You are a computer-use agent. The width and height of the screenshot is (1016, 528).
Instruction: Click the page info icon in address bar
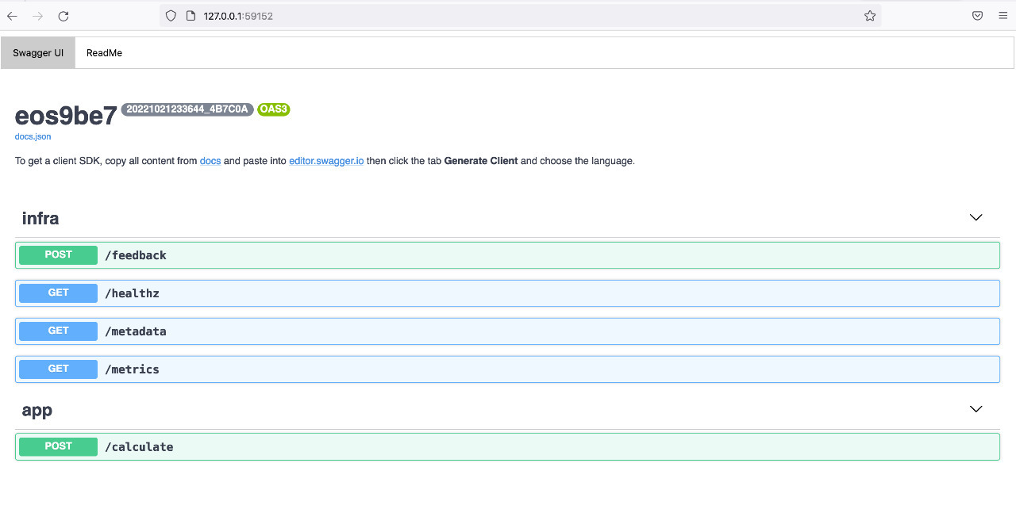[x=191, y=15]
